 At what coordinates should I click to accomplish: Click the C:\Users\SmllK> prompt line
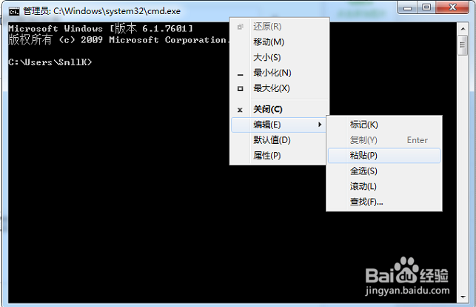click(50, 62)
